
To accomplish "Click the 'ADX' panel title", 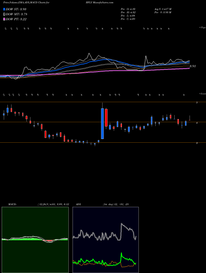I will 79,204.
